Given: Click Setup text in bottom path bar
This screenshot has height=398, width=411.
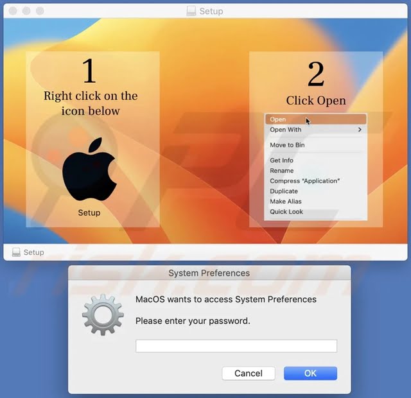Looking at the screenshot, I should [34, 252].
